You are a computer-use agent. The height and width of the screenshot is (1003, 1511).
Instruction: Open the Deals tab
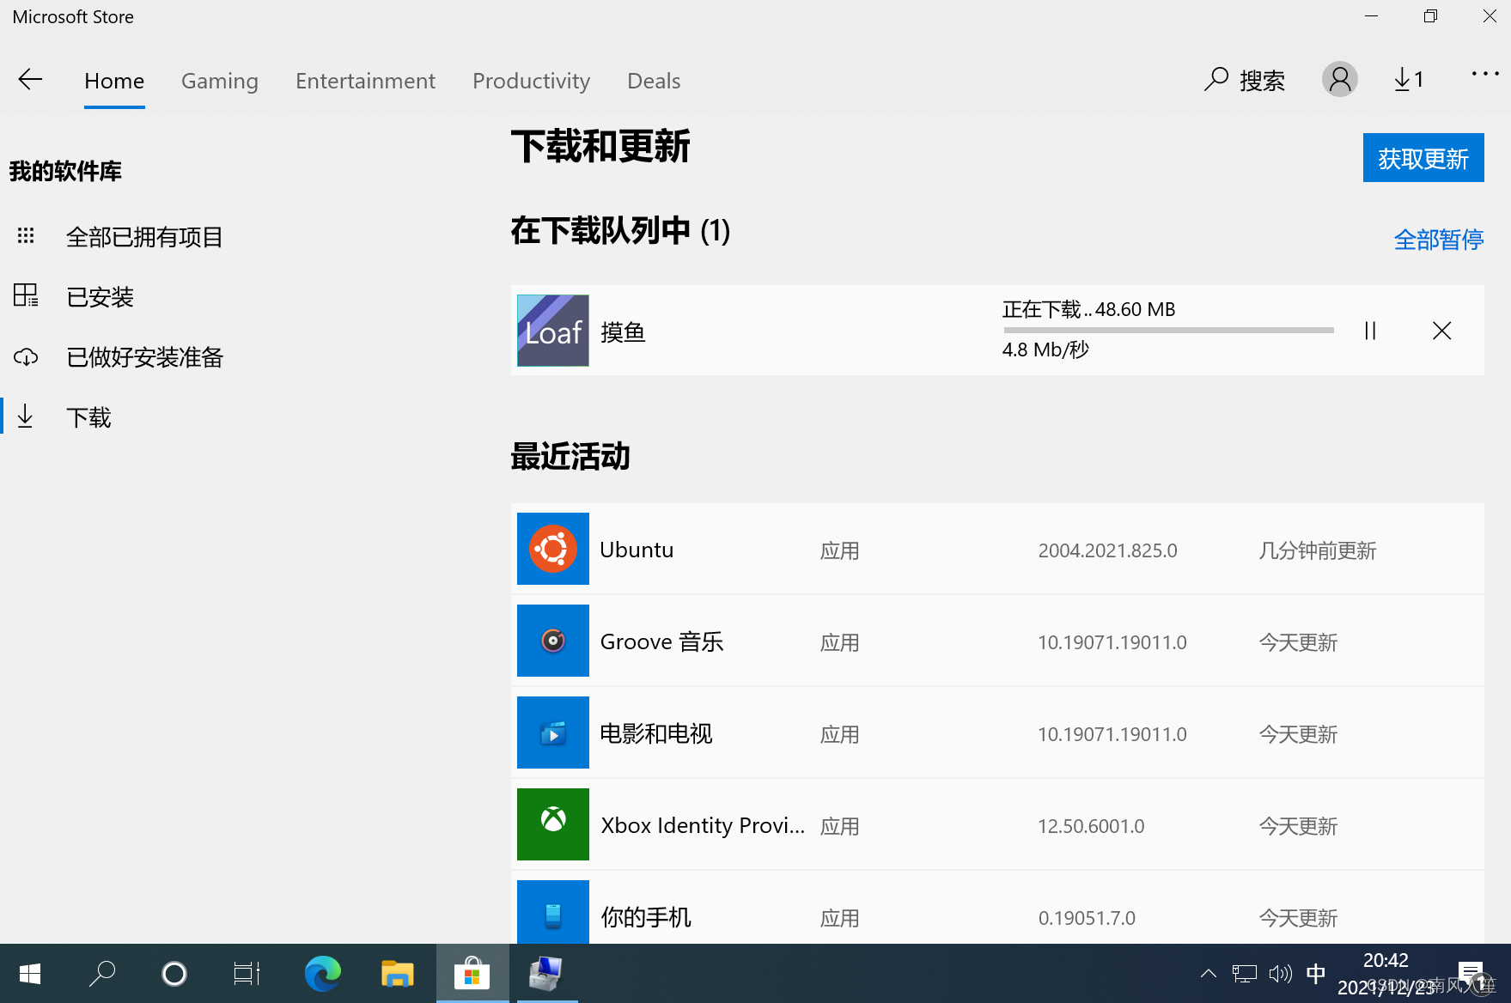tap(654, 81)
